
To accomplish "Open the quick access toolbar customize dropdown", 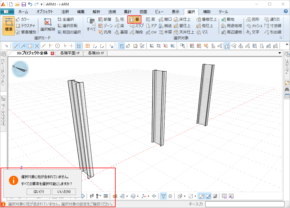I will (42, 4).
